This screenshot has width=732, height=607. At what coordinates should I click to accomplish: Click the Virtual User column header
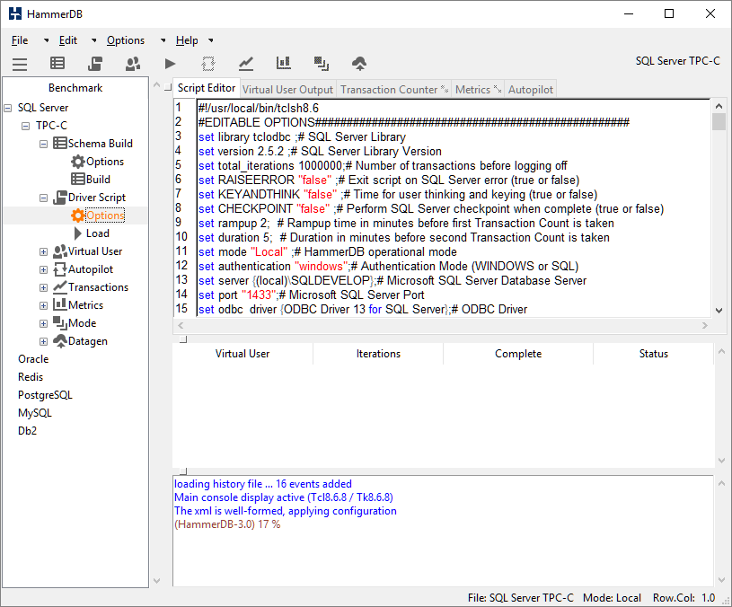243,354
